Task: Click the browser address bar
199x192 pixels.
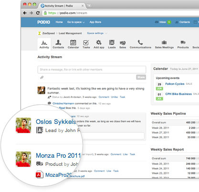Action: click(x=121, y=13)
